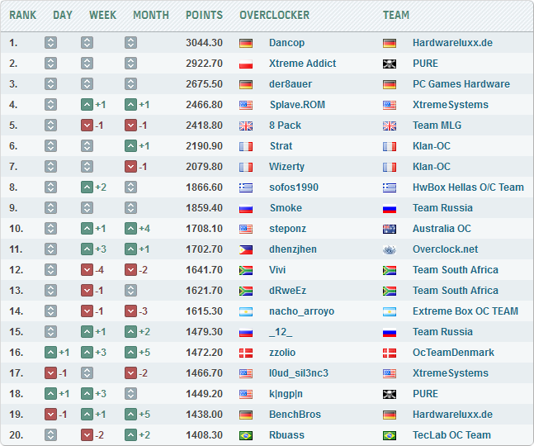Open HwBox Hellas O/C Team page
This screenshot has height=446, width=534.
point(468,187)
